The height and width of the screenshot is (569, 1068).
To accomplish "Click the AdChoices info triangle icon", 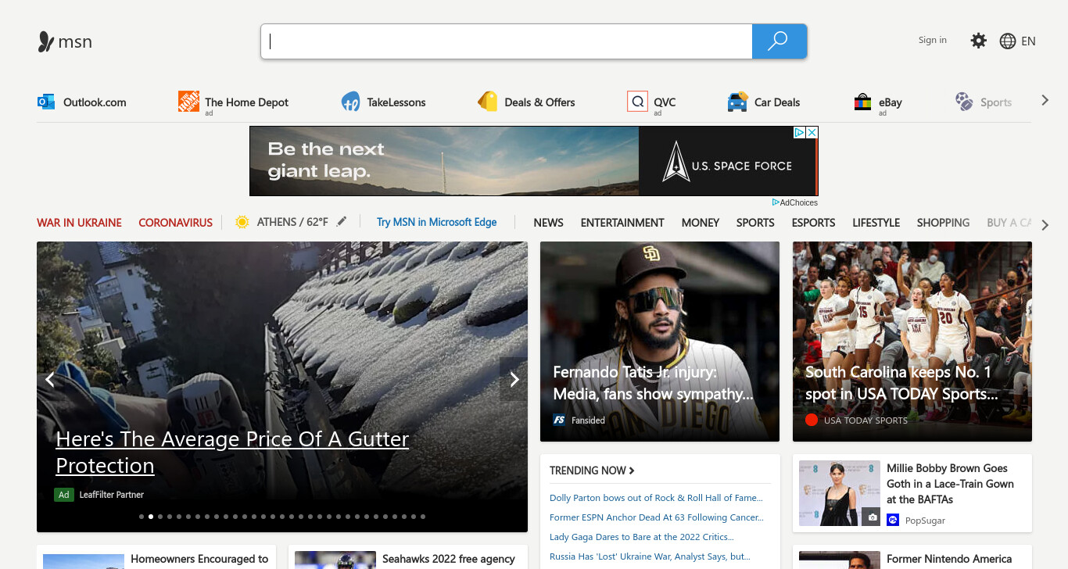I will pos(776,202).
